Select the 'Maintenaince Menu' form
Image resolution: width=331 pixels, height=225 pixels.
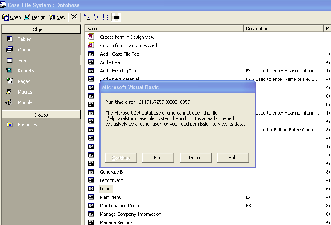click(x=119, y=206)
